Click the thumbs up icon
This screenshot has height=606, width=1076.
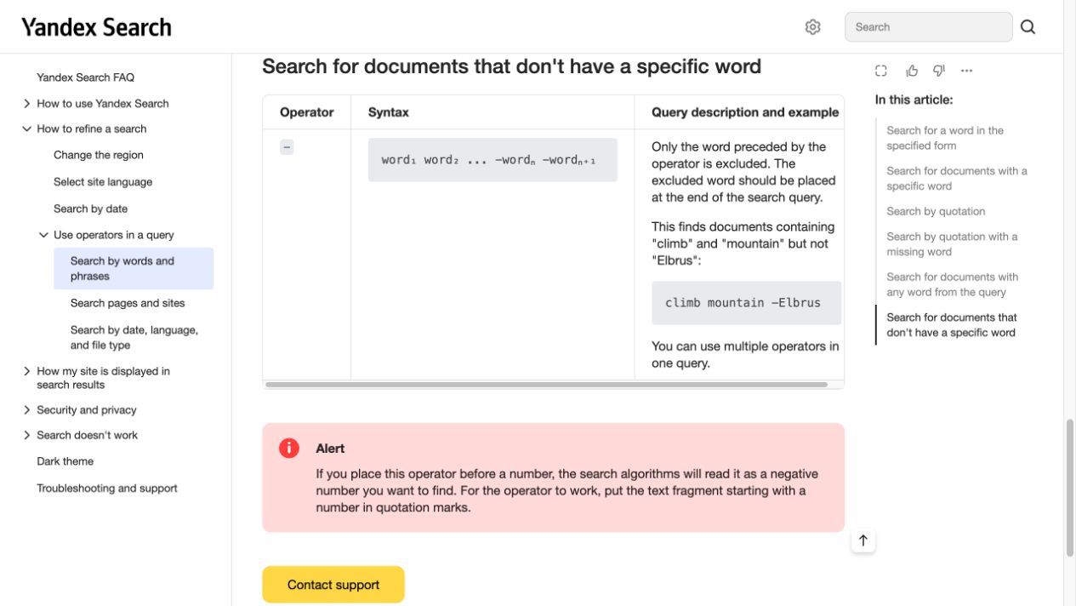[x=912, y=71]
